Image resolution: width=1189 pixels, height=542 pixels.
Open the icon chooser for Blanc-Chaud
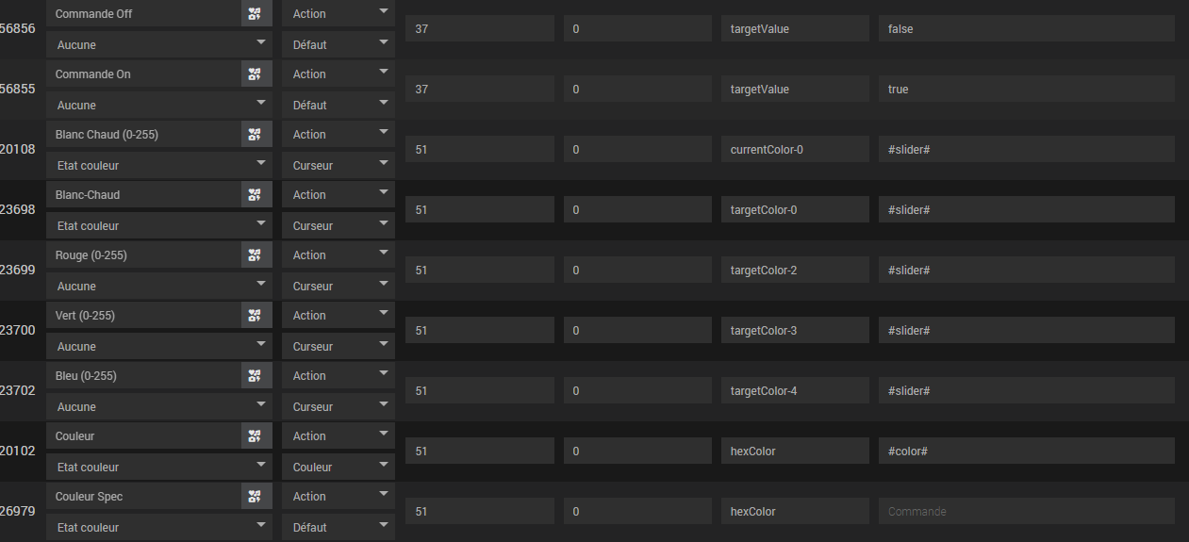(x=256, y=195)
